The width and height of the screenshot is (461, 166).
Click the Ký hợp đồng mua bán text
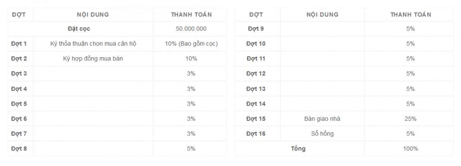click(93, 59)
